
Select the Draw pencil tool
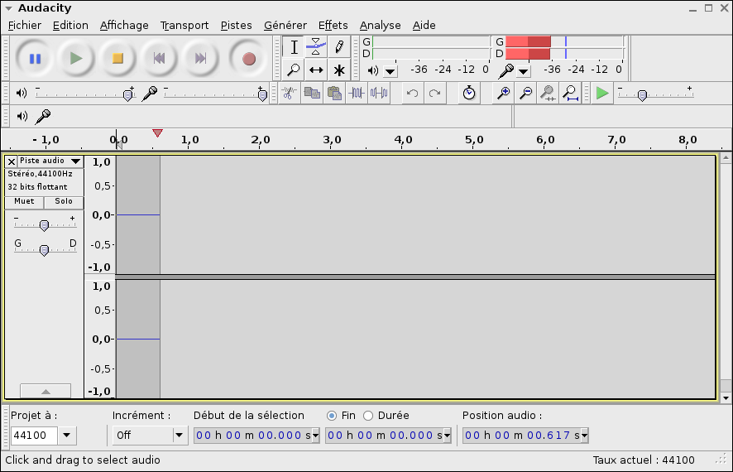coord(339,46)
